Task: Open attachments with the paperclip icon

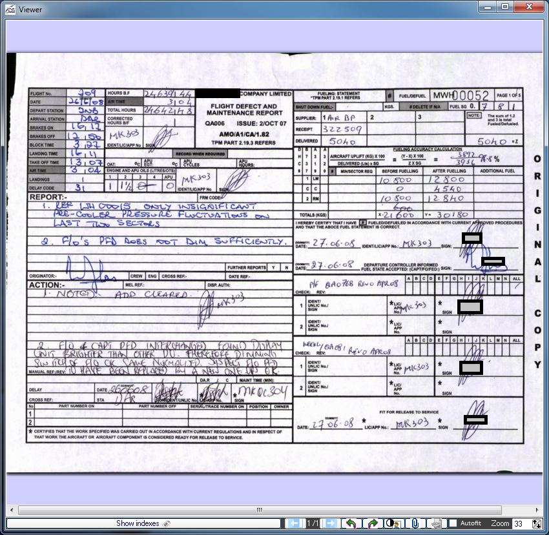Action: (x=415, y=523)
